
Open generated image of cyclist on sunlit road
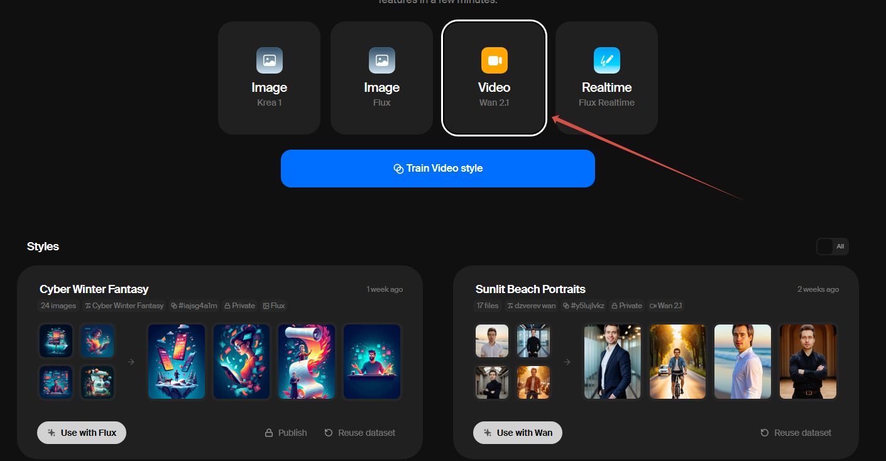(677, 362)
